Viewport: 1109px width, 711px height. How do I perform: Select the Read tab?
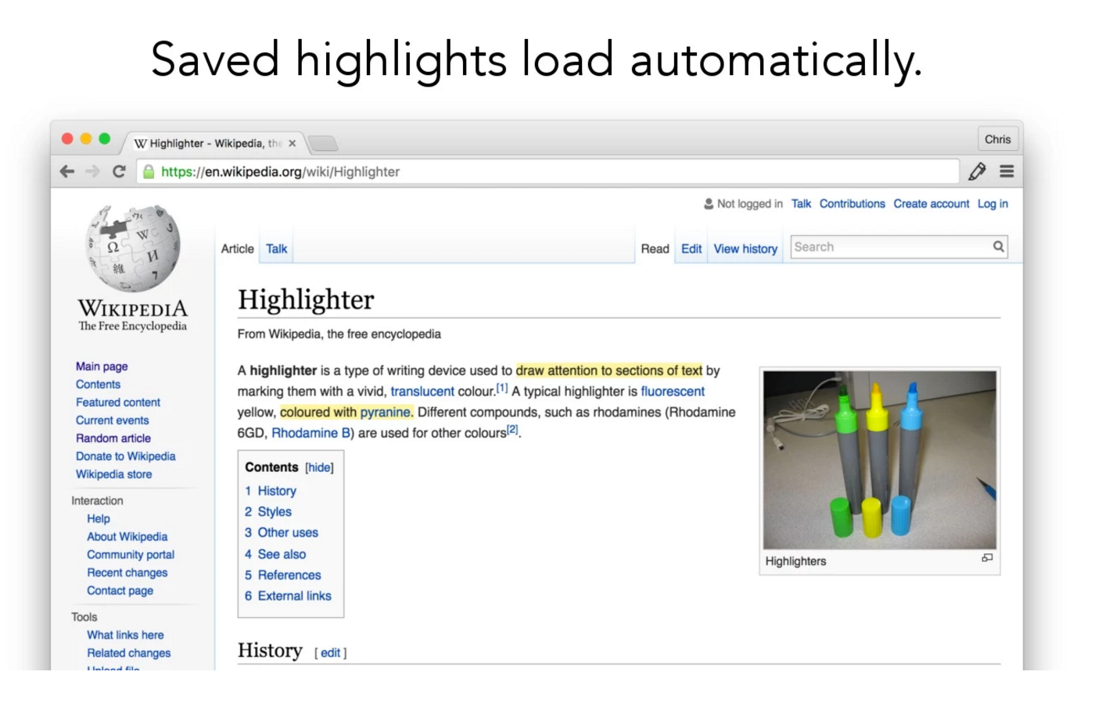click(x=655, y=248)
